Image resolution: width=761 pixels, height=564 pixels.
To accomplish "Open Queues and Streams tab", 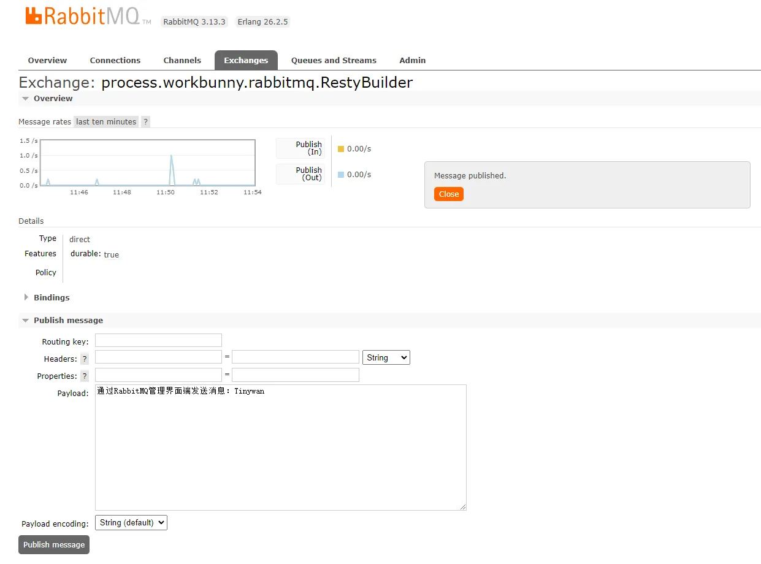I will click(334, 60).
